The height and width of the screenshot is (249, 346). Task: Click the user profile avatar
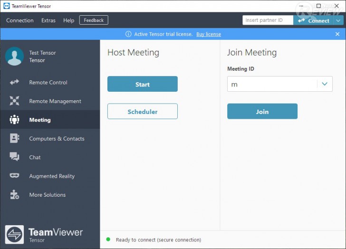(x=15, y=56)
